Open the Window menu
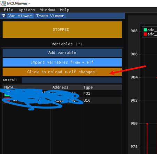 47,10
